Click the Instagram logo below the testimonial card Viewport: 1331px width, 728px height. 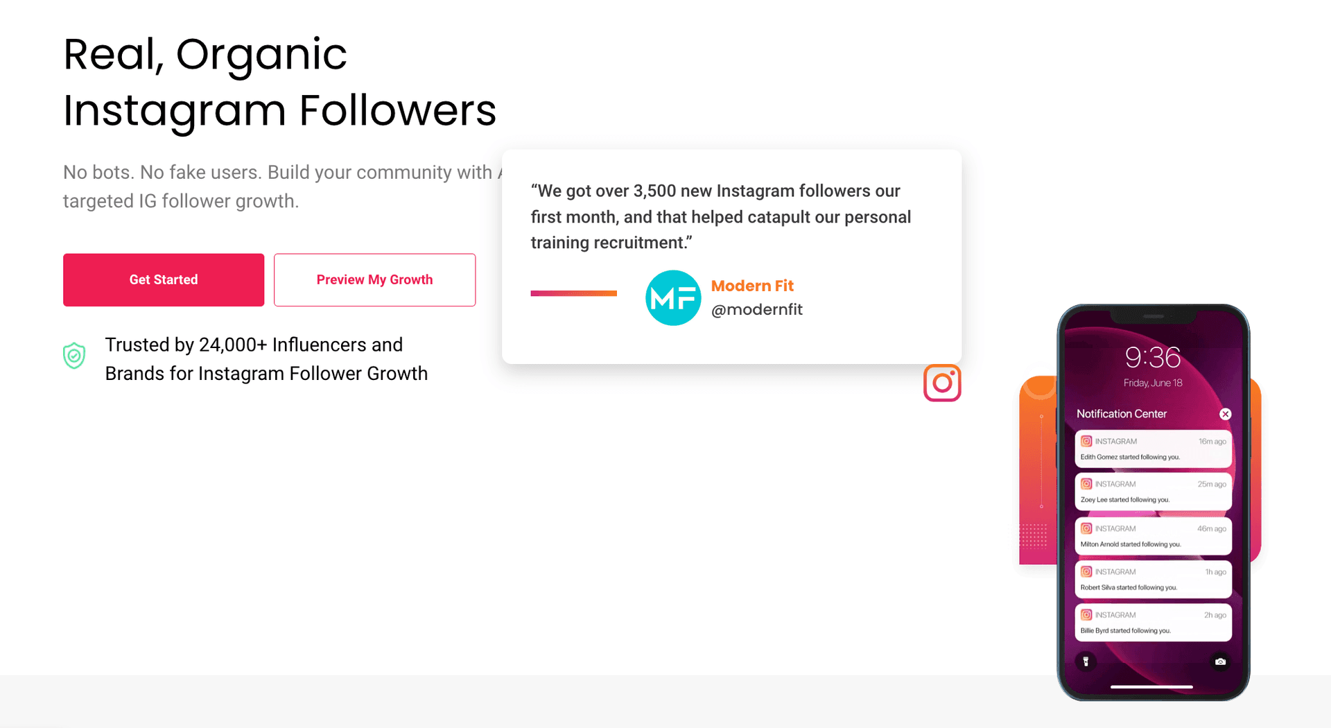tap(942, 383)
